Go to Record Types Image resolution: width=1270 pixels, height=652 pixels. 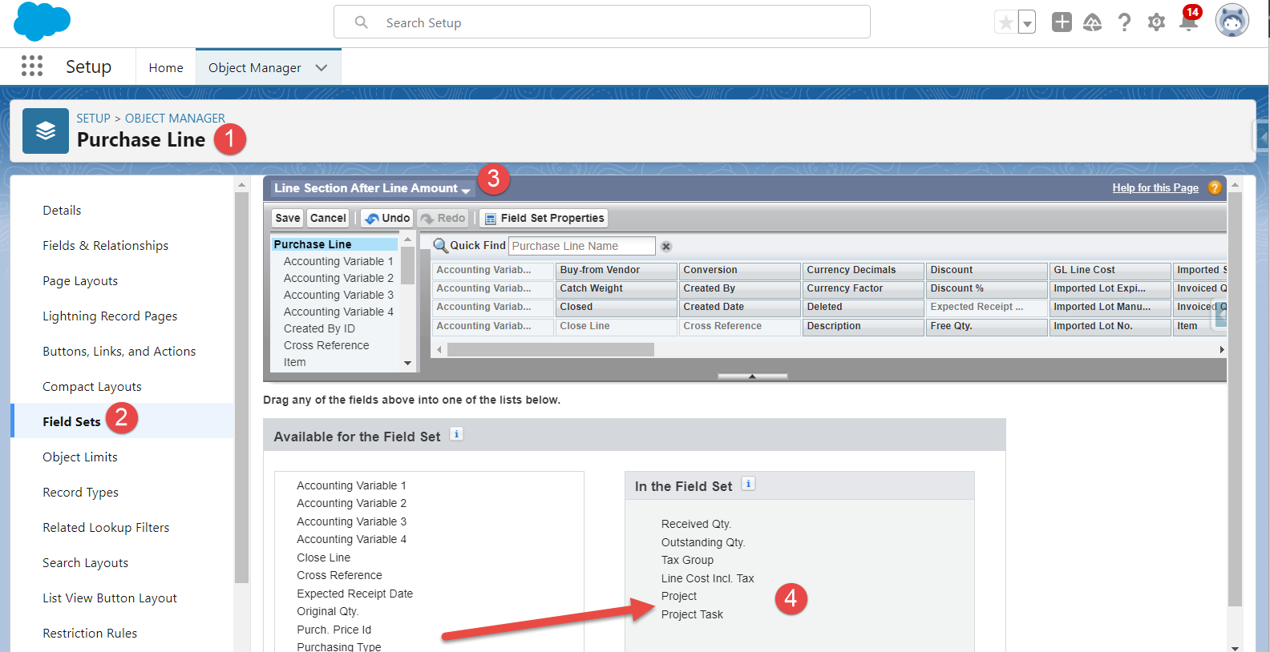pyautogui.click(x=80, y=493)
